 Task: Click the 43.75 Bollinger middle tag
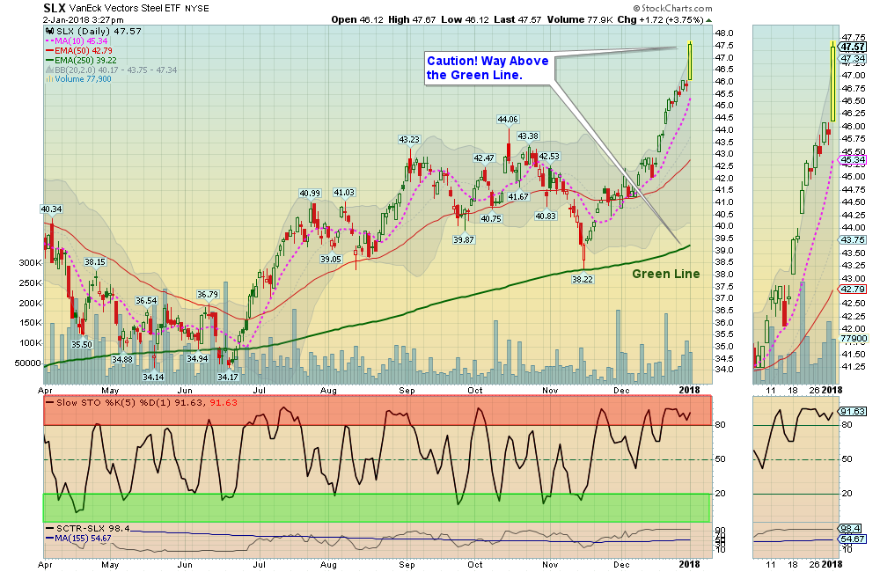pos(853,239)
